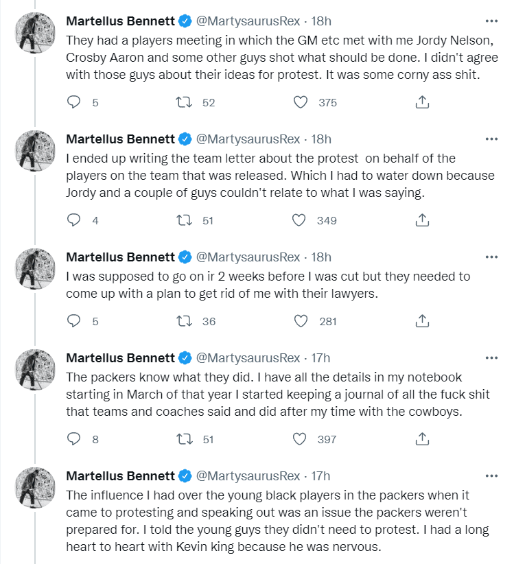Reply to the 'team letter' tweet
The image size is (514, 564).
[74, 220]
